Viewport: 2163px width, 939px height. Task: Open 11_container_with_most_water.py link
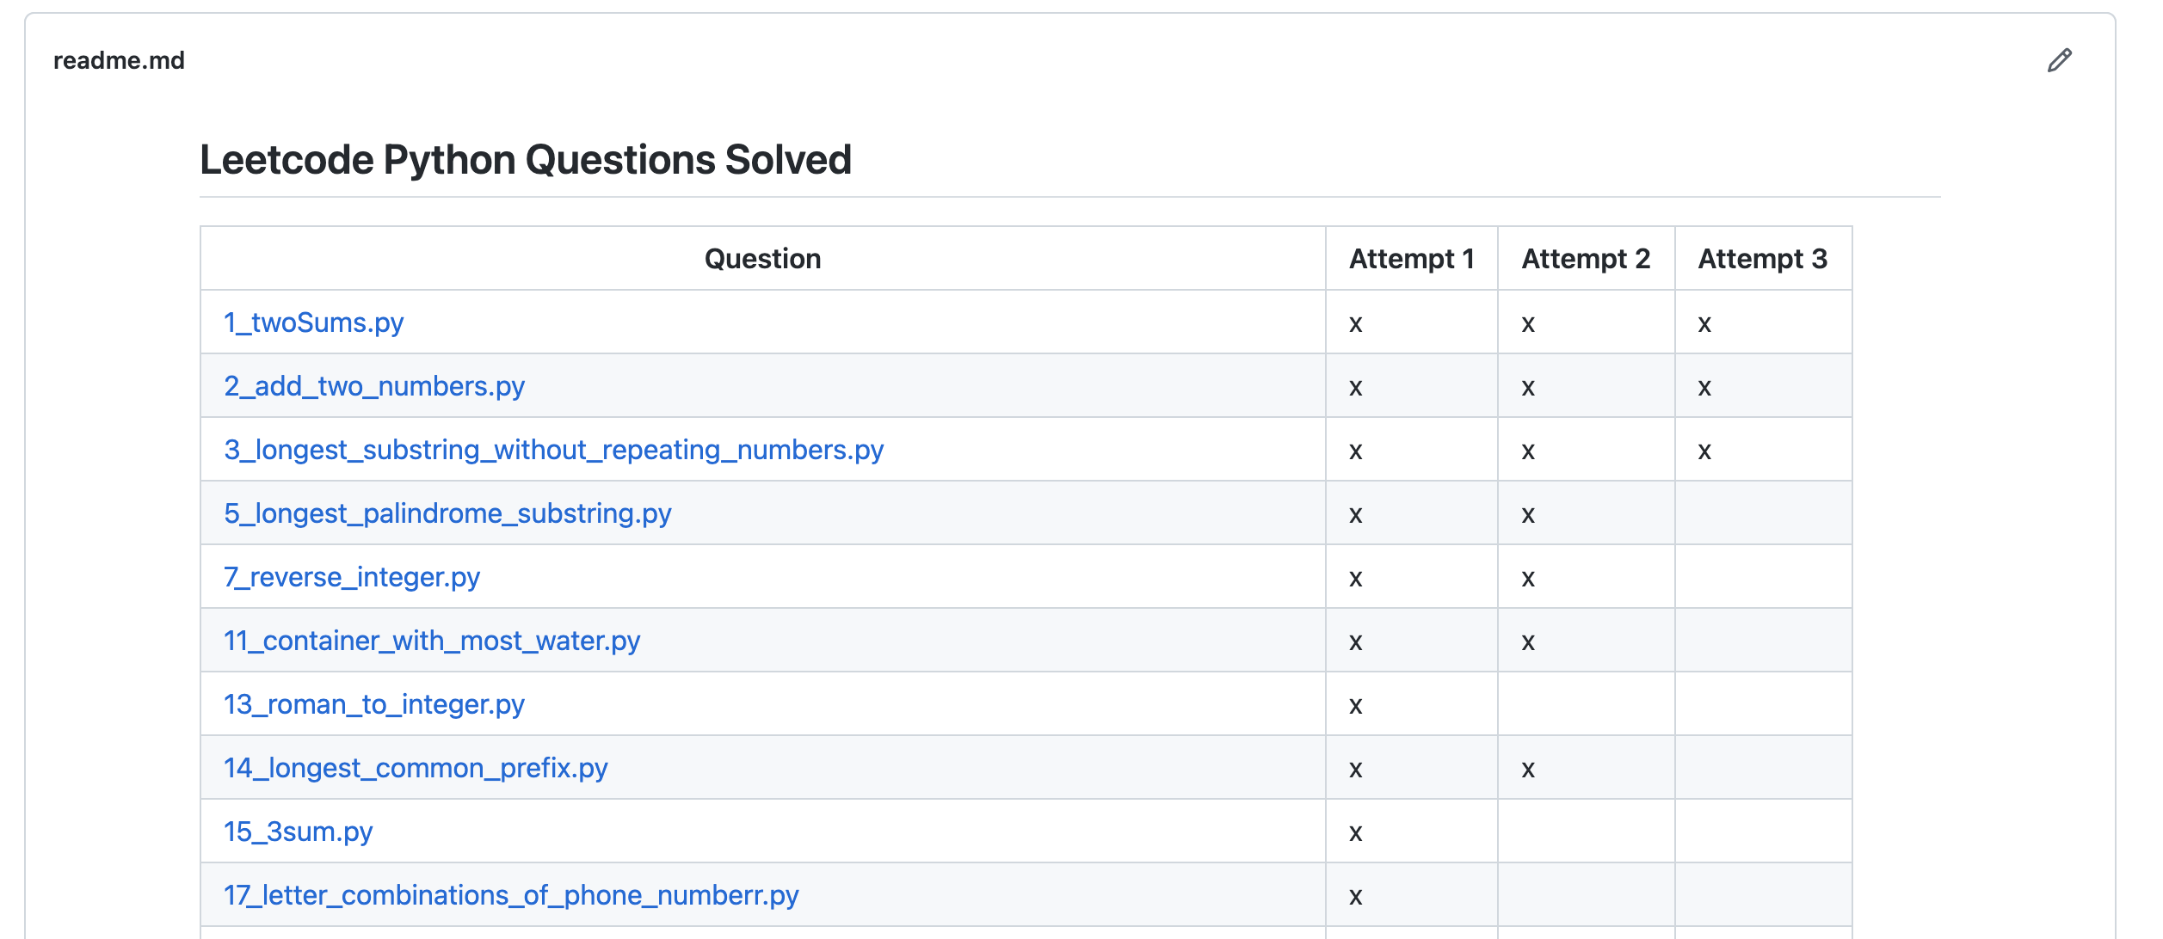tap(431, 641)
